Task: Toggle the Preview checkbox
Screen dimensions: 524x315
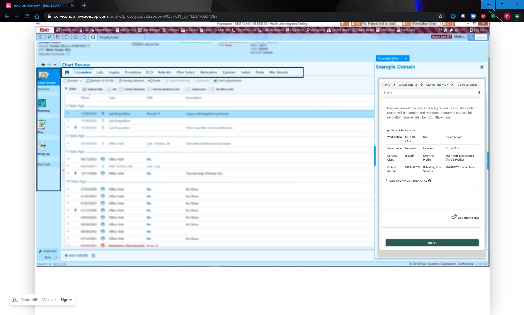Action: coord(65,81)
